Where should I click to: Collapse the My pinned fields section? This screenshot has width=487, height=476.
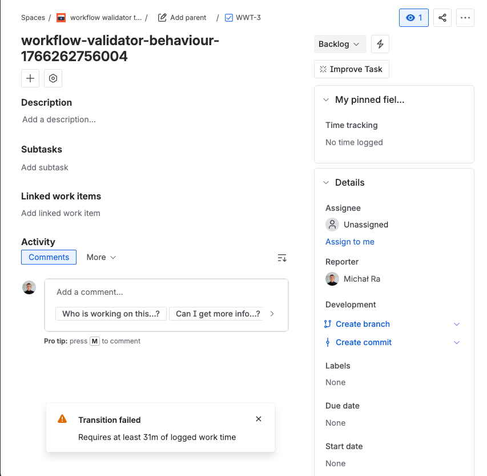(x=326, y=100)
